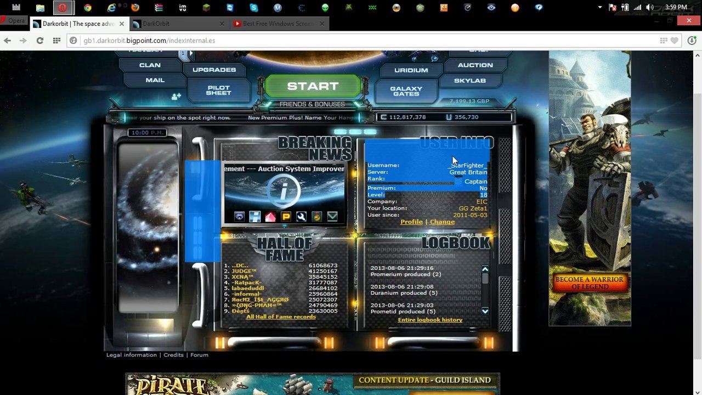The height and width of the screenshot is (395, 702).
Task: Click Become a Warrior of Legend banner
Action: click(x=590, y=283)
